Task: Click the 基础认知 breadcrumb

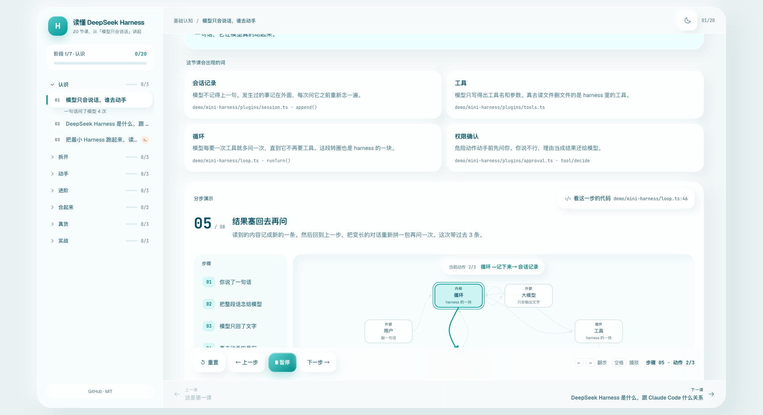Action: 183,21
